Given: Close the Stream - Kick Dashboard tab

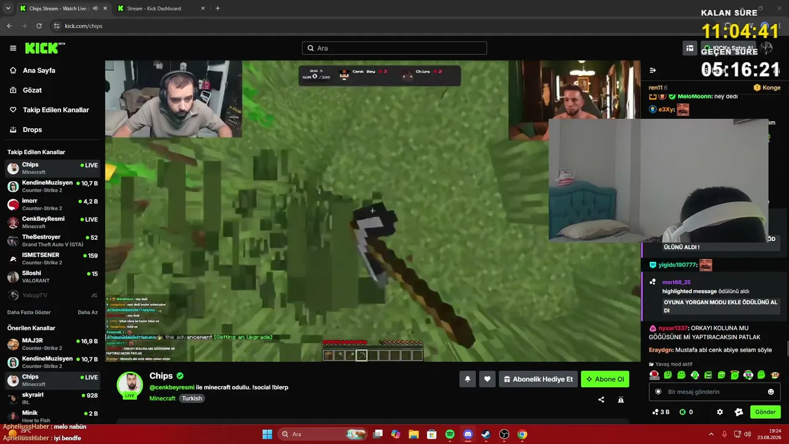Looking at the screenshot, I should point(203,9).
